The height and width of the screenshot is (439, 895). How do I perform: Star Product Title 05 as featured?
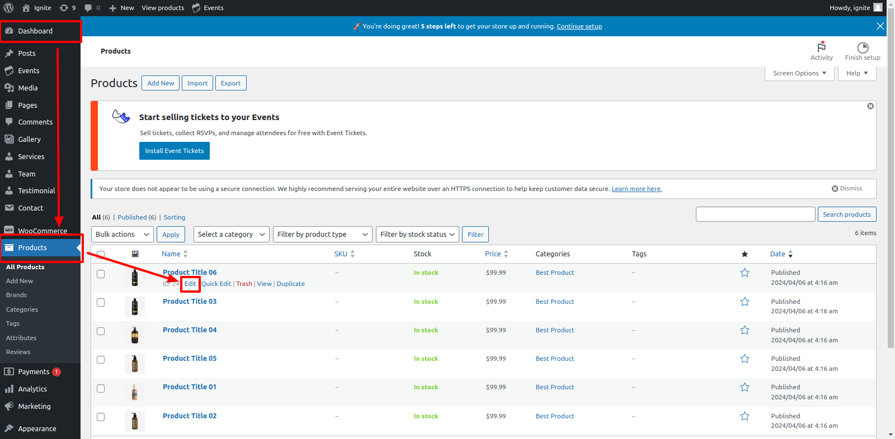(x=745, y=359)
